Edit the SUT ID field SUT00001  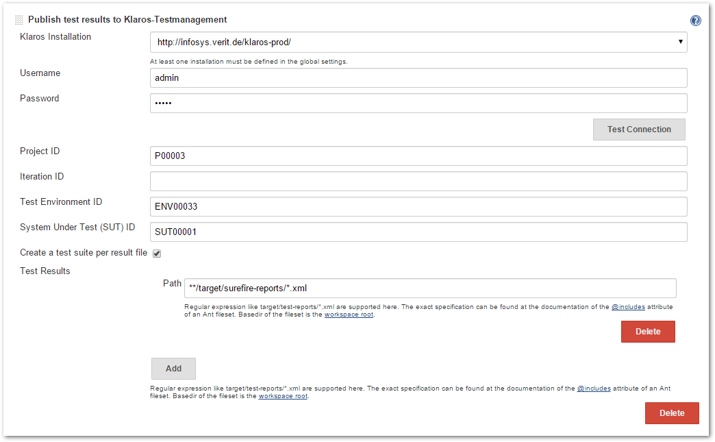[418, 232]
